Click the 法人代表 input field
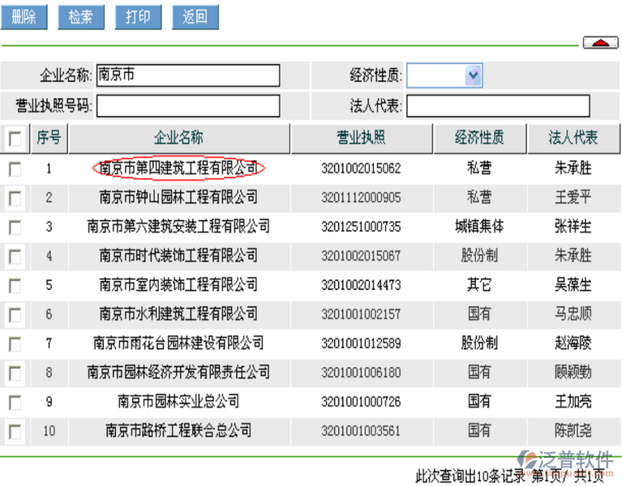The image size is (622, 486). [x=498, y=105]
